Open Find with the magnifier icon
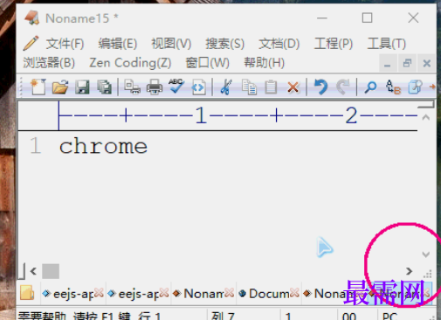The height and width of the screenshot is (320, 441). tap(370, 87)
